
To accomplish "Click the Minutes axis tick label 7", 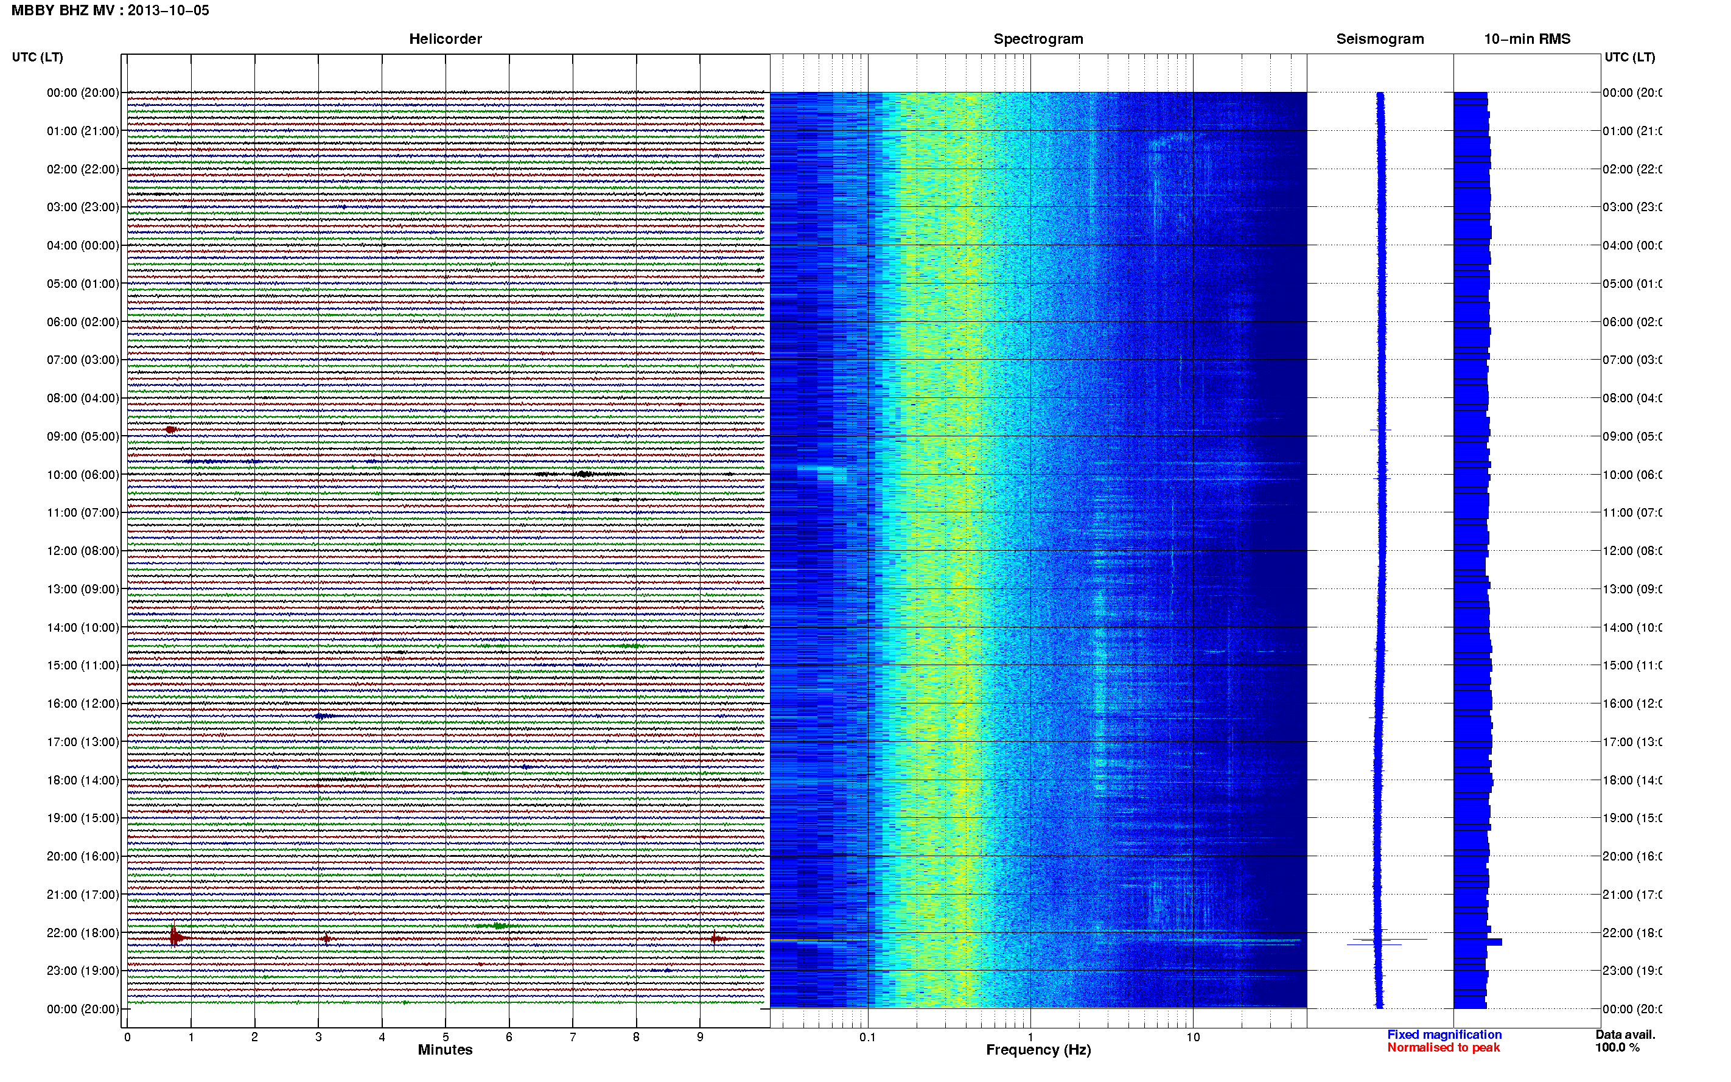I will 573,1037.
